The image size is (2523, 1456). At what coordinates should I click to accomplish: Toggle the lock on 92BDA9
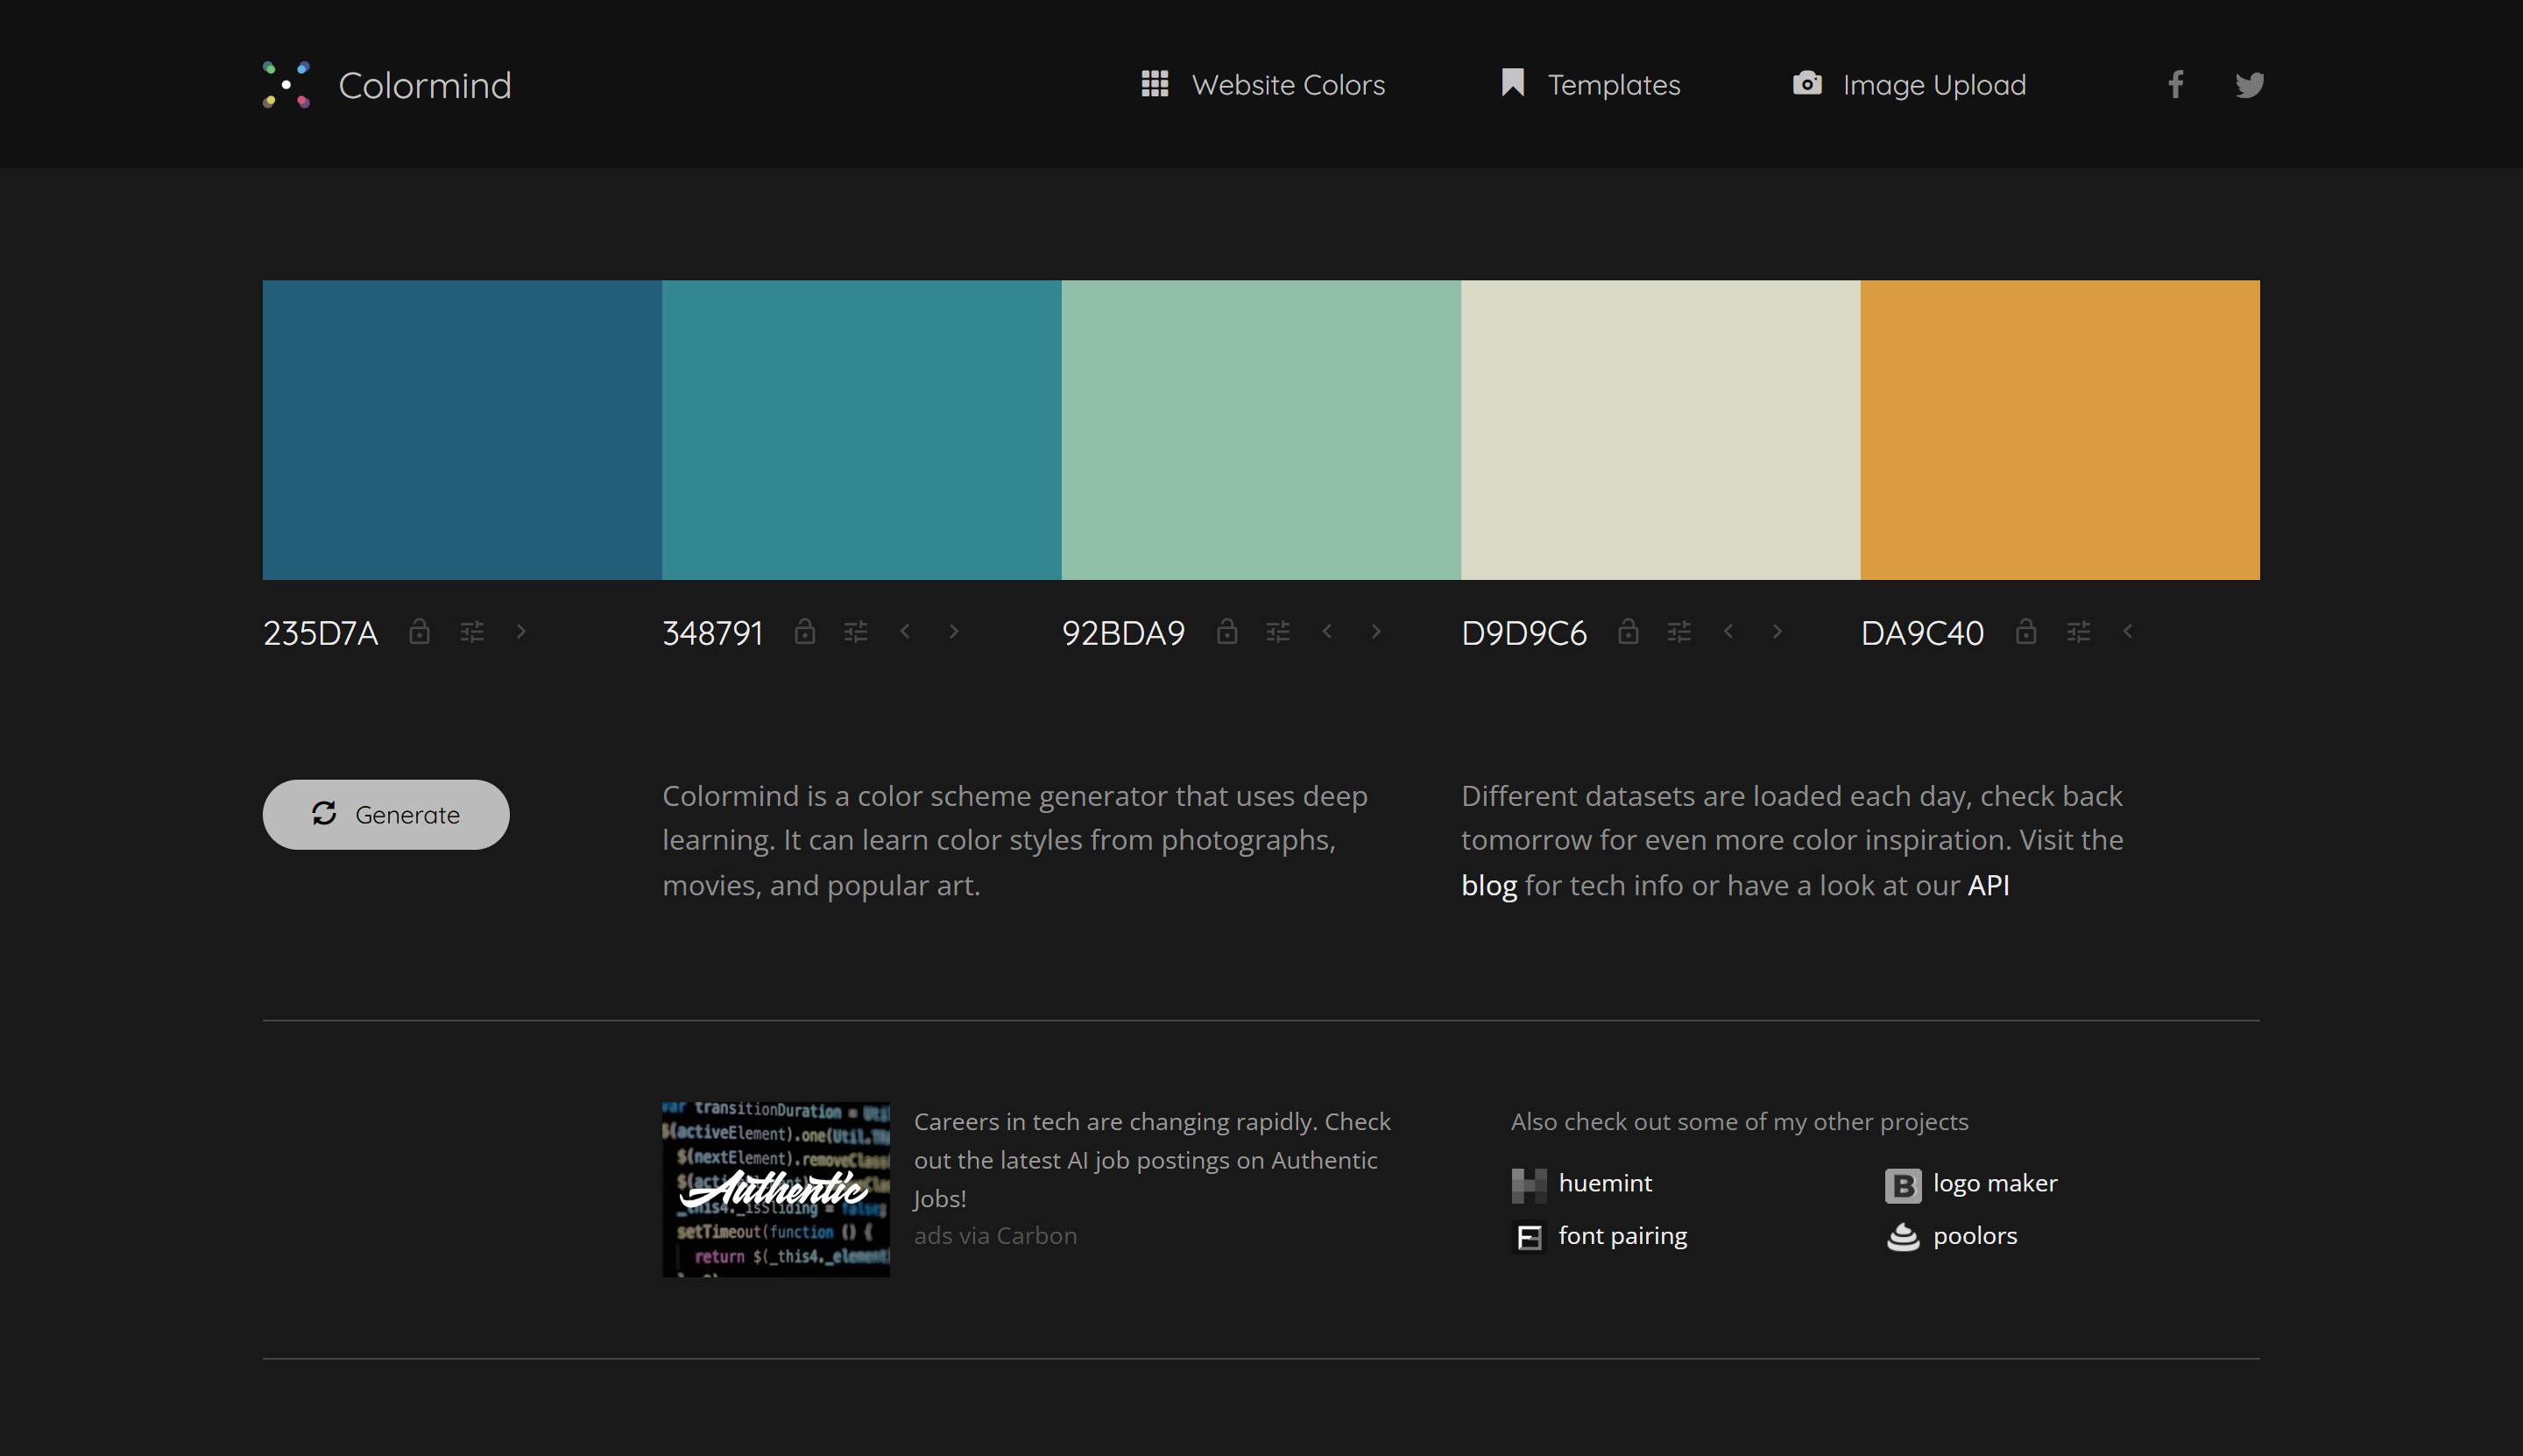click(1227, 631)
